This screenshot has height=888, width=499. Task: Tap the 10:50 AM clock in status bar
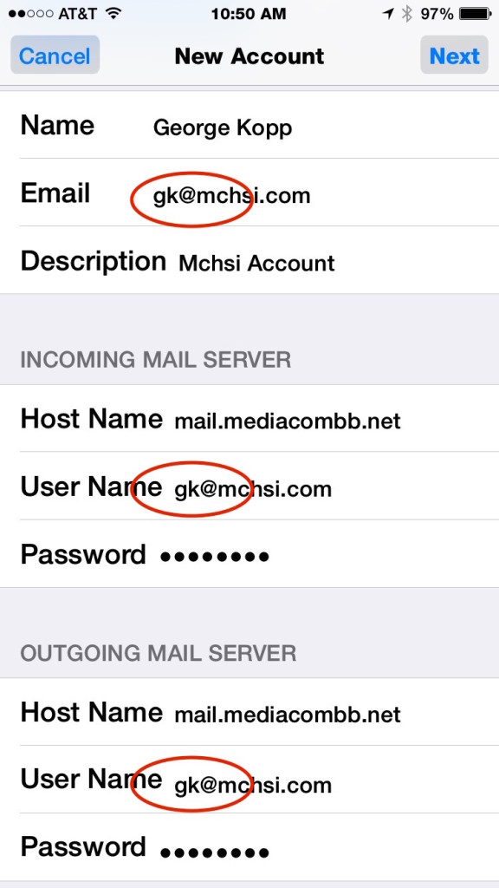(249, 14)
